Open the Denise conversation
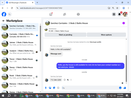This screenshot has width=131, height=98. [x=20, y=92]
